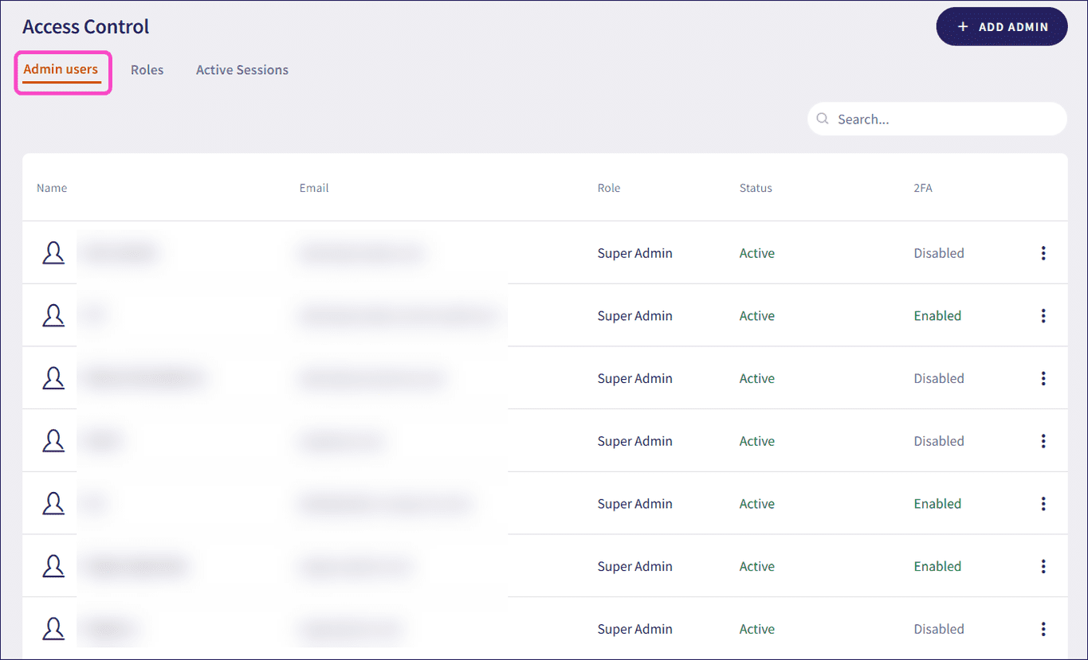Image resolution: width=1088 pixels, height=660 pixels.
Task: Click the magnifier icon in the search bar
Action: point(823,119)
